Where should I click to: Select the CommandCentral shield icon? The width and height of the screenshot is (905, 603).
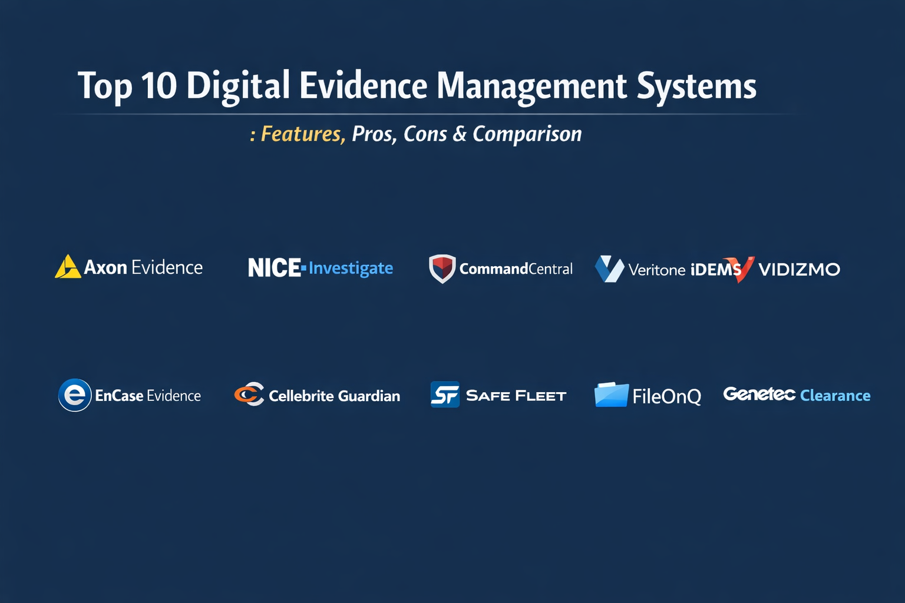(442, 269)
